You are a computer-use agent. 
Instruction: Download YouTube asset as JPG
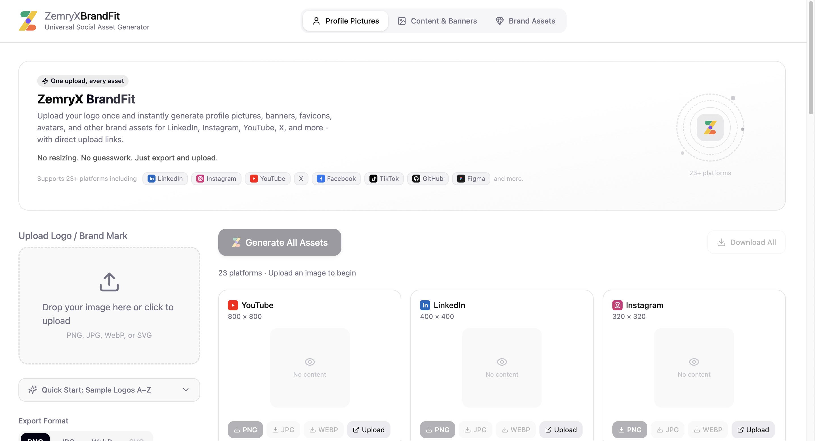pos(283,430)
